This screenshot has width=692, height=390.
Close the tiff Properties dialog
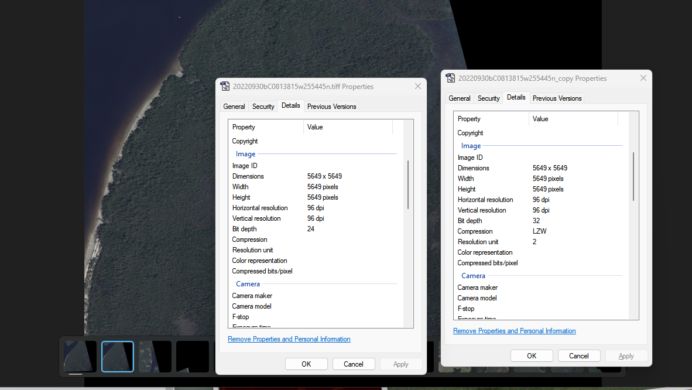(x=417, y=87)
